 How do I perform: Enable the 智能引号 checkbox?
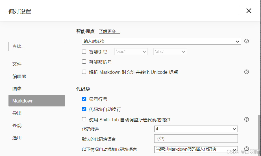click(x=84, y=52)
